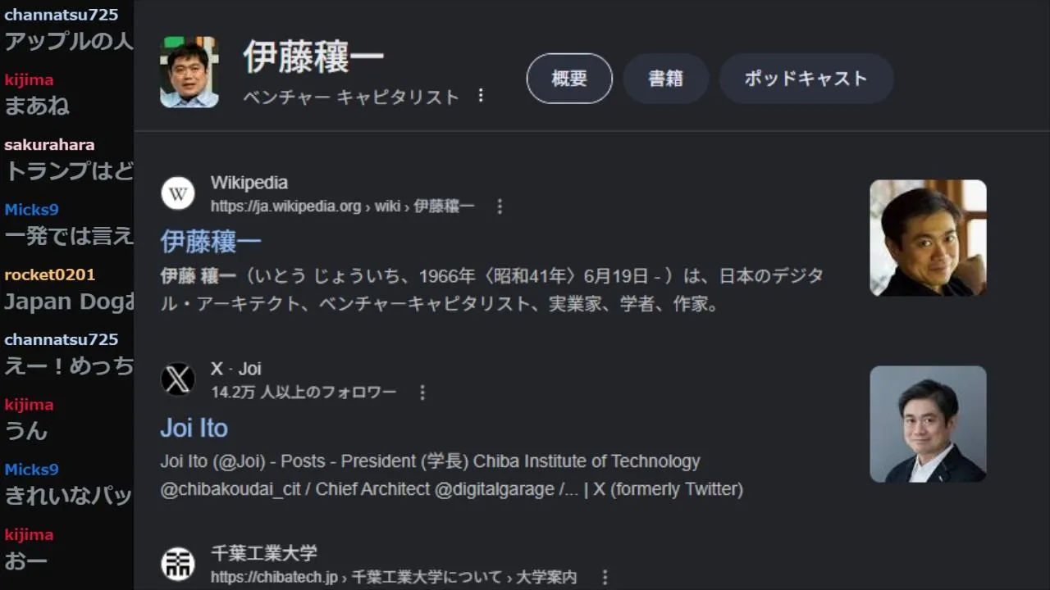This screenshot has height=590, width=1050.
Task: Open the Joi Ito X profile link
Action: [x=194, y=428]
